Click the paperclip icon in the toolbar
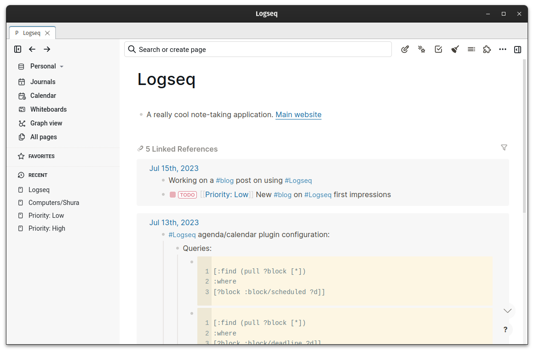This screenshot has width=534, height=352. [x=405, y=50]
